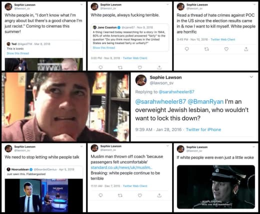Open chevron menu on 'Coming to cinemas' tweet
Viewport: 260px width, 214px height.
pyautogui.click(x=81, y=4)
